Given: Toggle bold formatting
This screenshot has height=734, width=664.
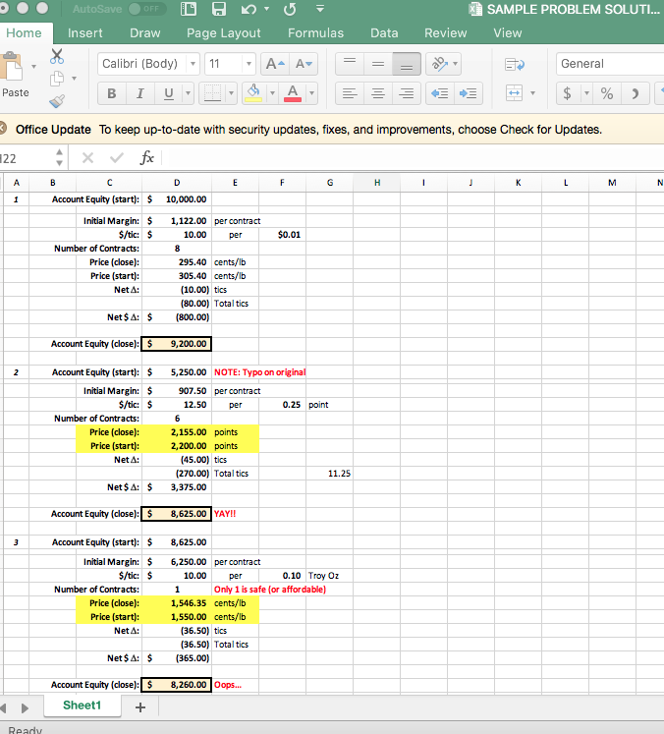Looking at the screenshot, I should point(111,93).
